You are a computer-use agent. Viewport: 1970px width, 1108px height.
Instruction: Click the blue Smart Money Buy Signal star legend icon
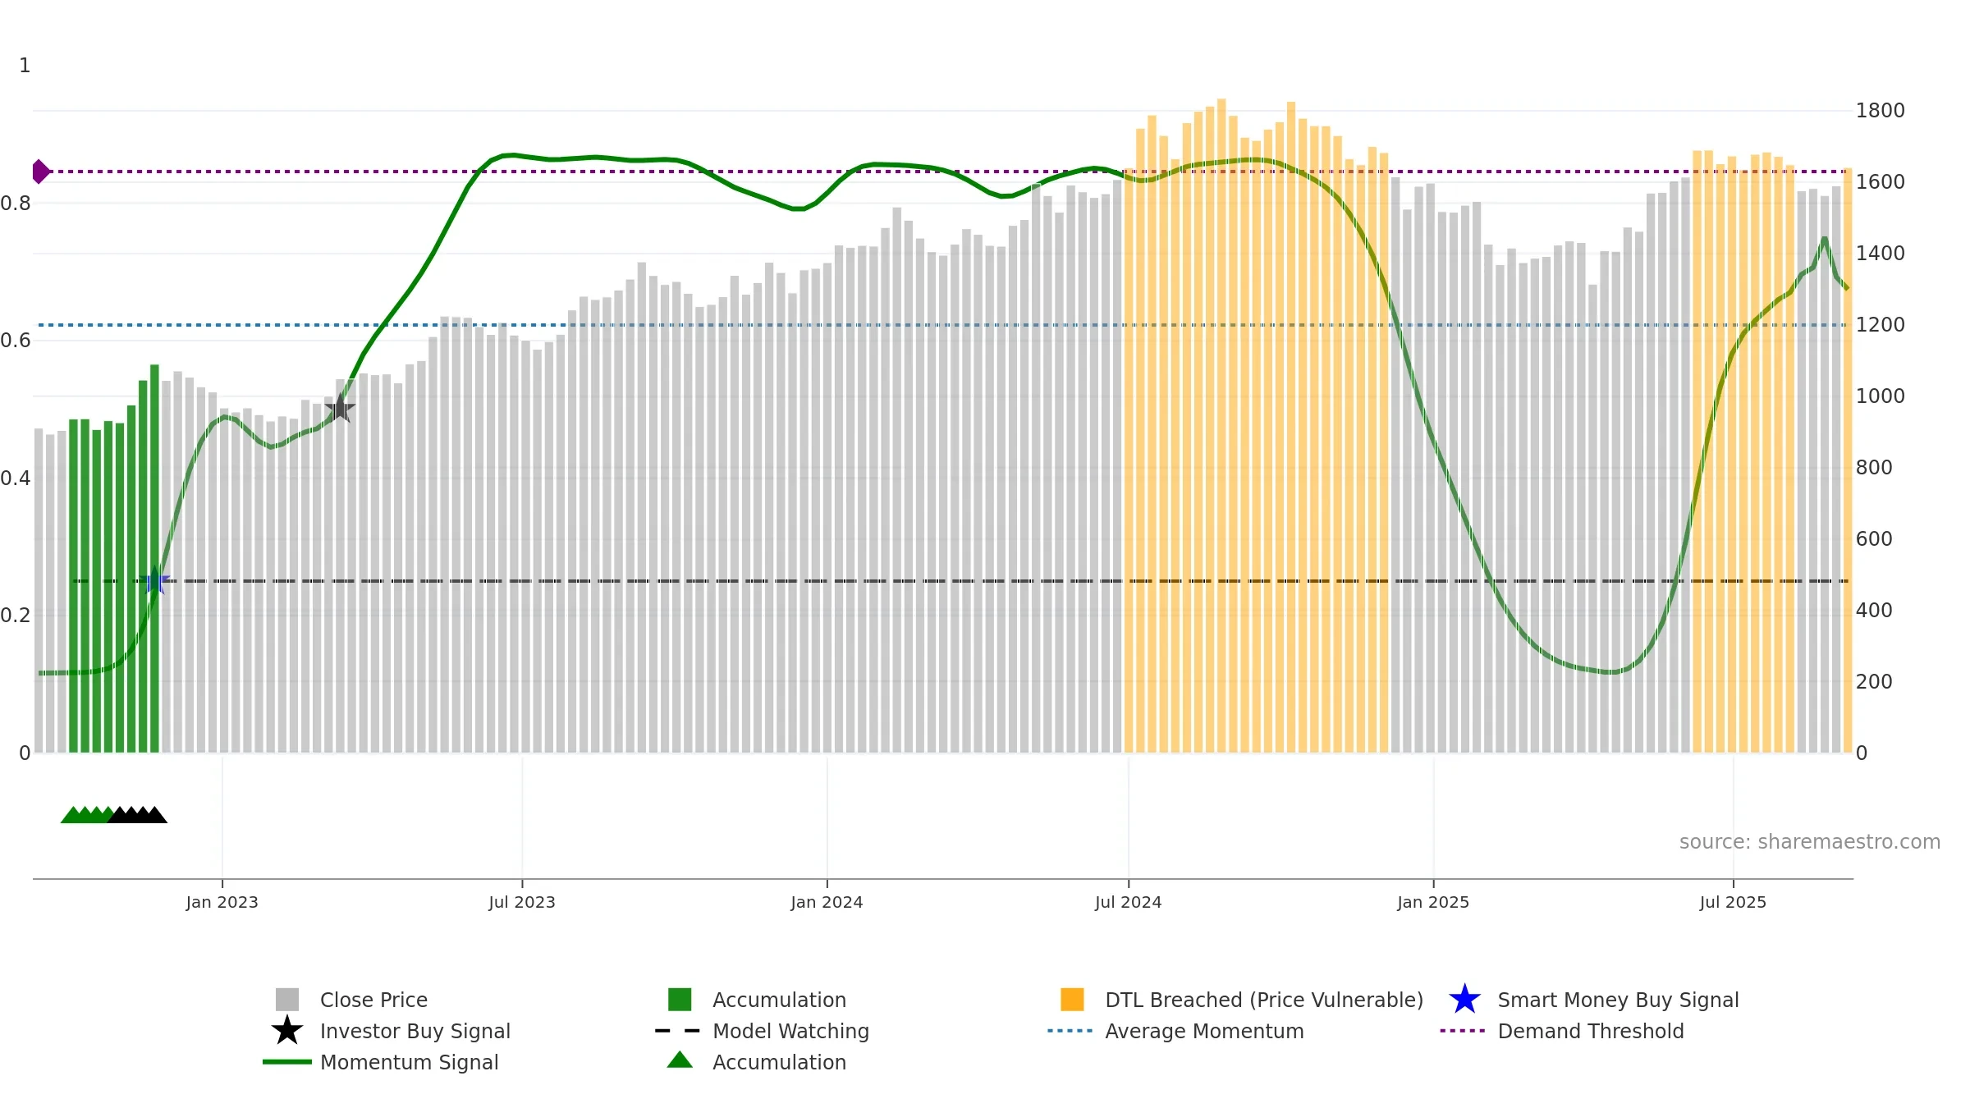coord(1464,1000)
